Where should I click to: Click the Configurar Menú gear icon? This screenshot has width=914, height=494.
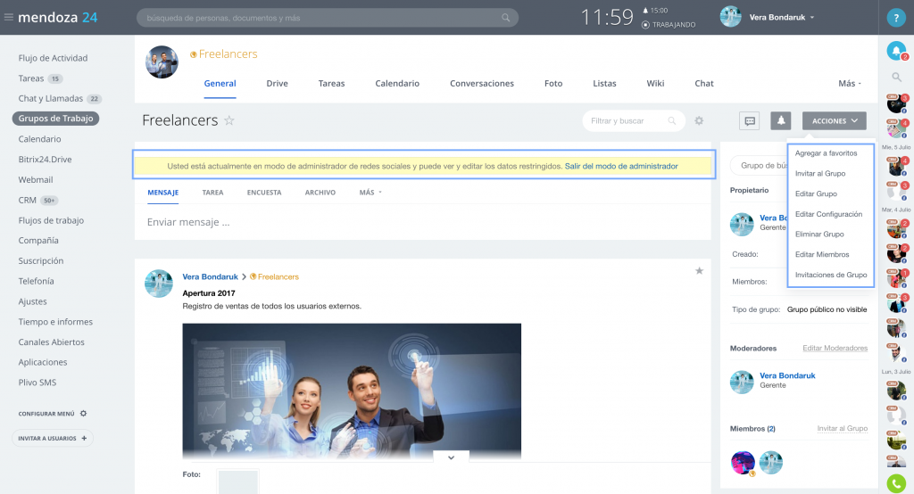[x=83, y=414]
